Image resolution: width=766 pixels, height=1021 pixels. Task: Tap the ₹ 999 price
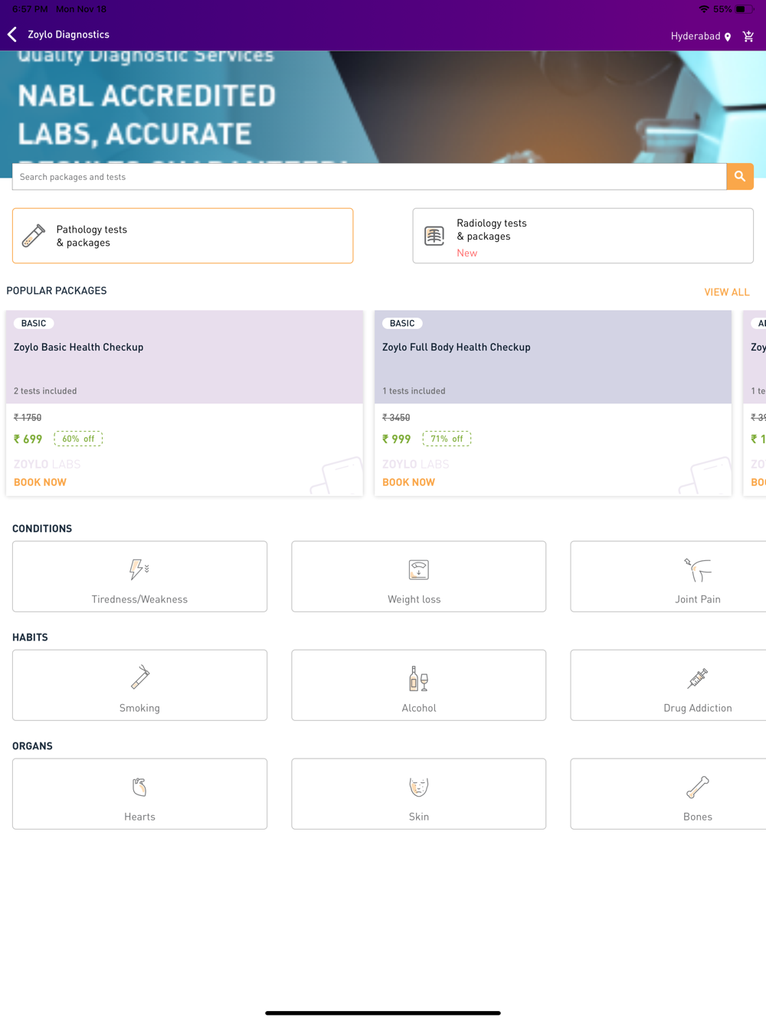click(x=397, y=439)
